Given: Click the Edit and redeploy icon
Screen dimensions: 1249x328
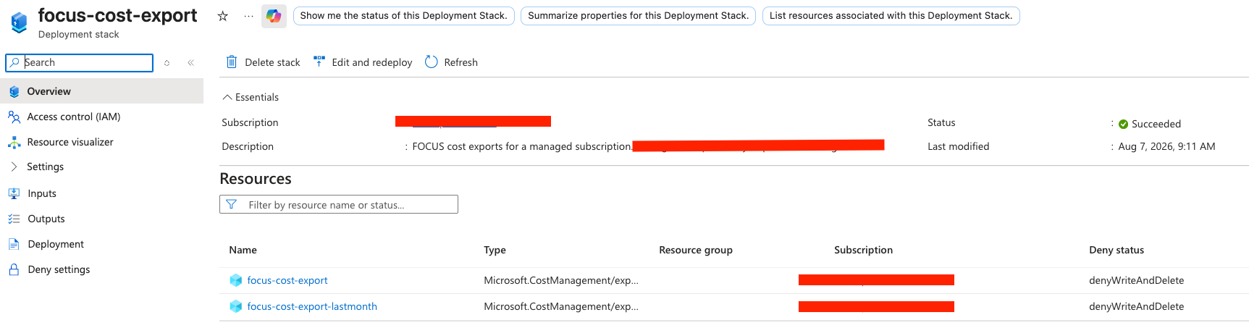Looking at the screenshot, I should pos(319,62).
